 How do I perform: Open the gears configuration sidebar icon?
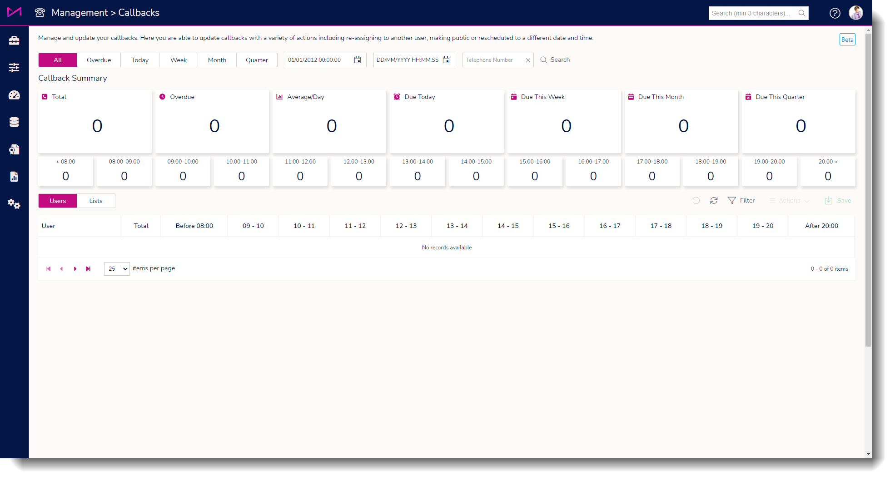pos(14,204)
